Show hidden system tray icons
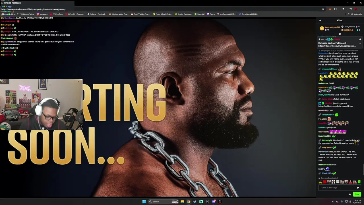The width and height of the screenshot is (364, 205). [x=333, y=202]
